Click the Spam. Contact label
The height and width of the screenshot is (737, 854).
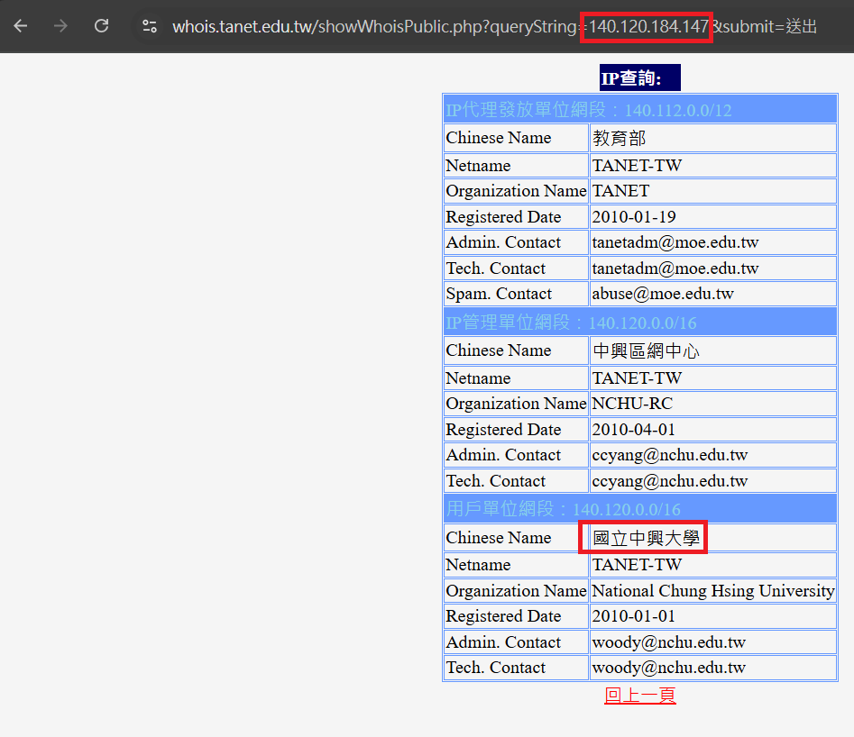pos(517,294)
